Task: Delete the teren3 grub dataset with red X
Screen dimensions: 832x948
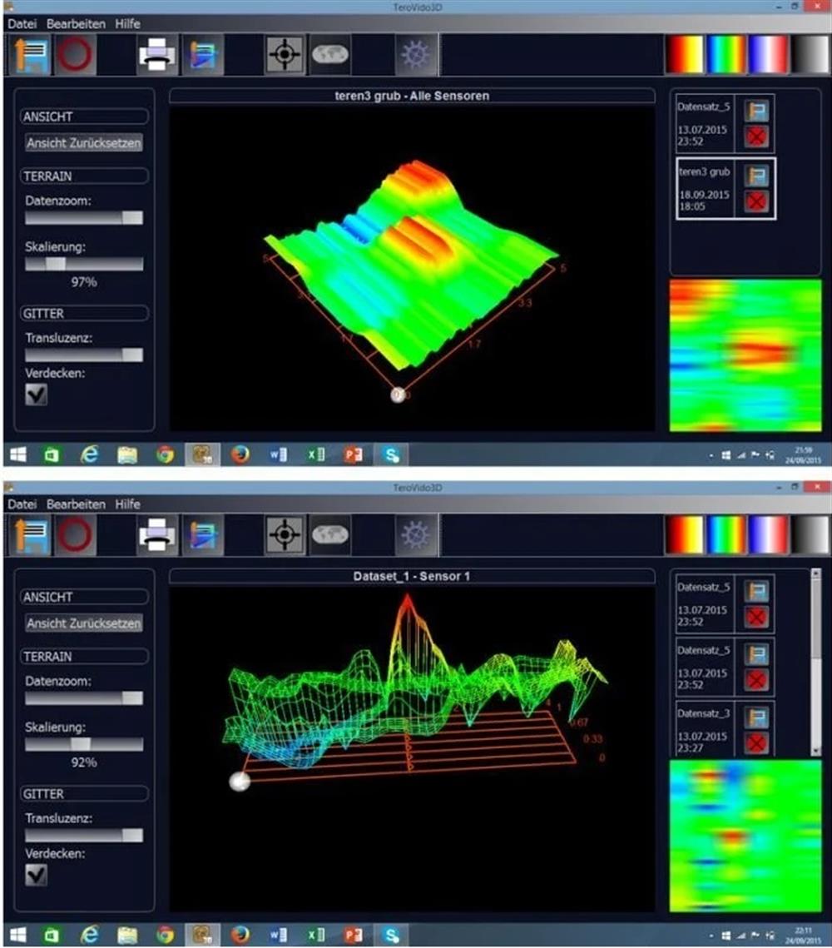Action: pos(756,201)
